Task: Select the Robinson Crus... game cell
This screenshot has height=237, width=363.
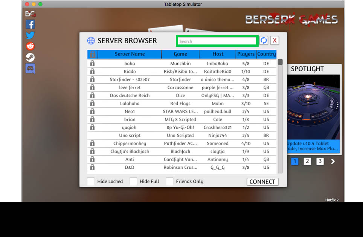Action: tap(180, 167)
